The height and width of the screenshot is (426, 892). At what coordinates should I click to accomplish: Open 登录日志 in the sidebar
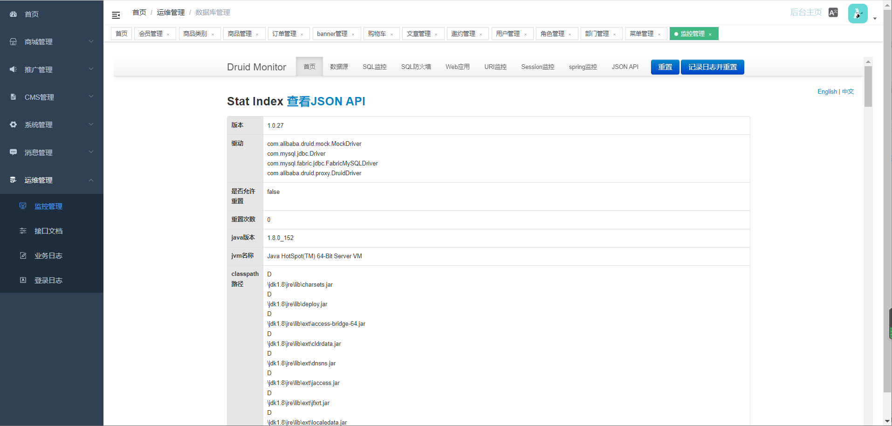52,280
